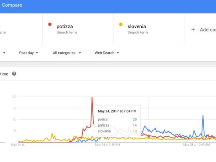Expand the All categories dropdown
Image resolution: width=216 pixels, height=162 pixels.
click(x=67, y=53)
